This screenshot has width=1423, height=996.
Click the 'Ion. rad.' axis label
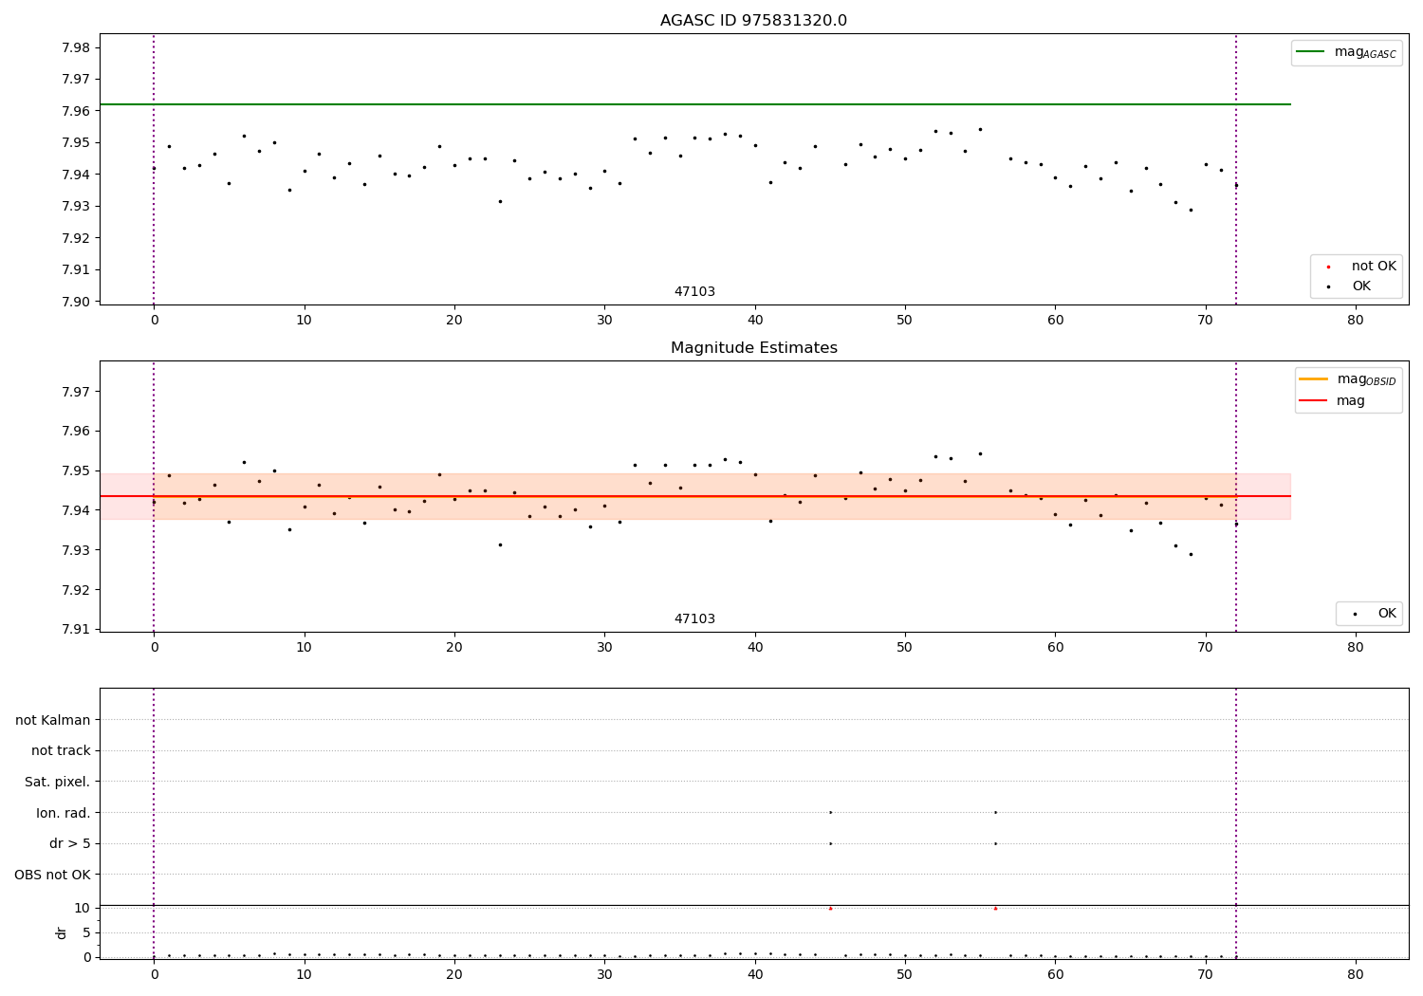coord(64,813)
